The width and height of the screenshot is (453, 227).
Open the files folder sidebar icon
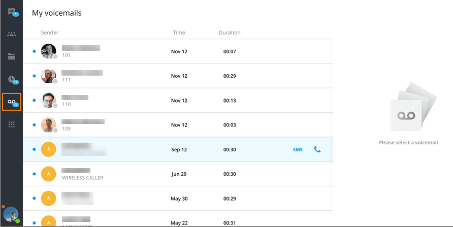click(11, 56)
